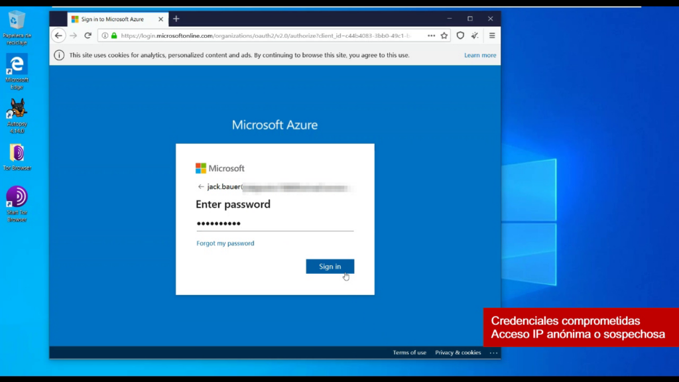Open the page actions three-dots menu

[x=431, y=36]
